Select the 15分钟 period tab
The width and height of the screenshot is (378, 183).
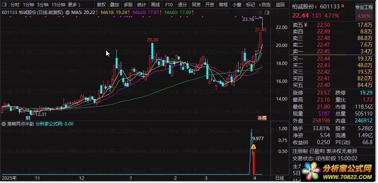[x=58, y=4]
